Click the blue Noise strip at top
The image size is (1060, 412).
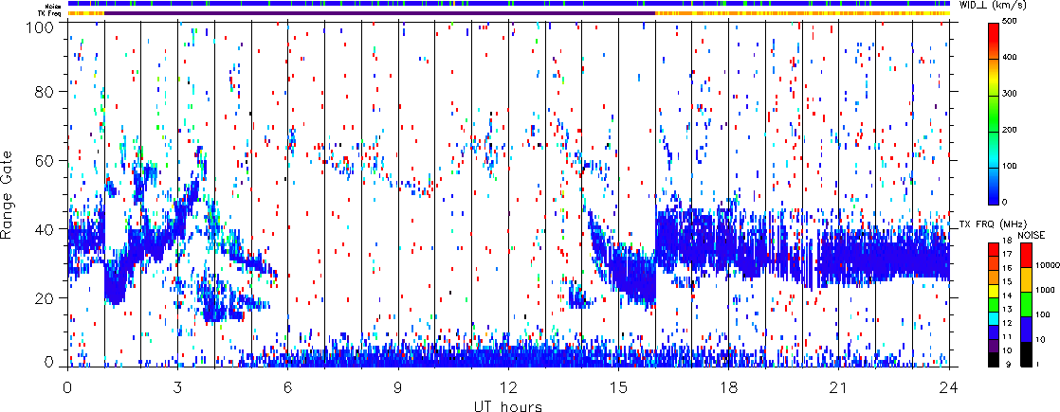tap(509, 4)
